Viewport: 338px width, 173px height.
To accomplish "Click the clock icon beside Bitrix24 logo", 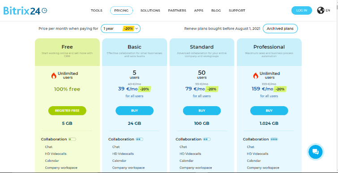I will click(x=44, y=10).
